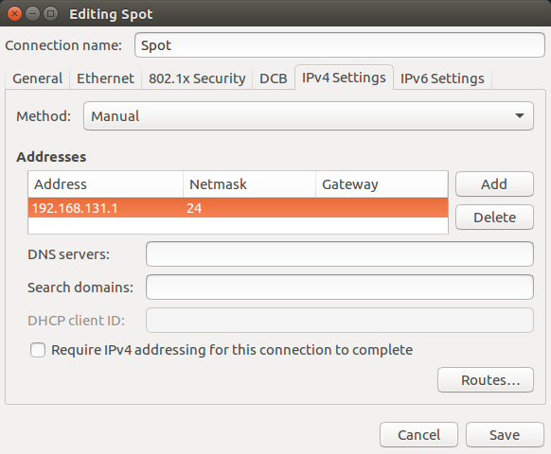The width and height of the screenshot is (551, 454).
Task: Focus the Connection name field
Action: click(x=340, y=45)
